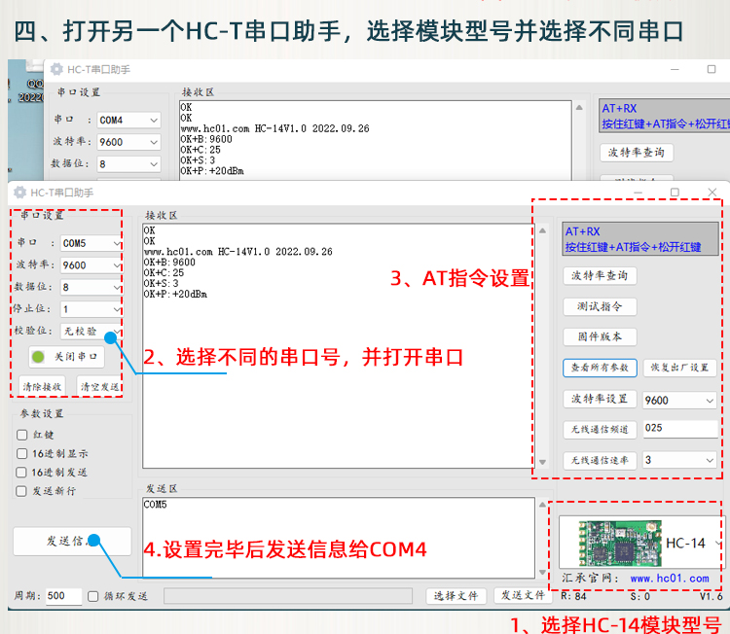The width and height of the screenshot is (730, 634).
Task: Click the AT+RX info banner in front window
Action: coord(640,239)
